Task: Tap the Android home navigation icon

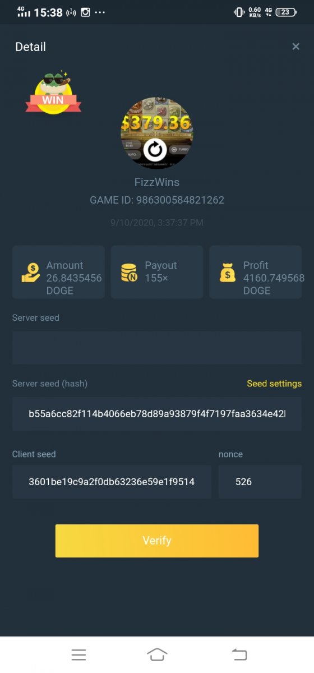Action: pos(157,654)
